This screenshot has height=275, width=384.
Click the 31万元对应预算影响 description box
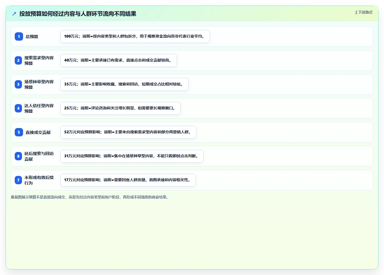132,156
